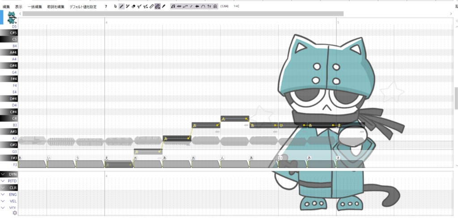Select the あ note at G#3/A3

click(x=177, y=138)
